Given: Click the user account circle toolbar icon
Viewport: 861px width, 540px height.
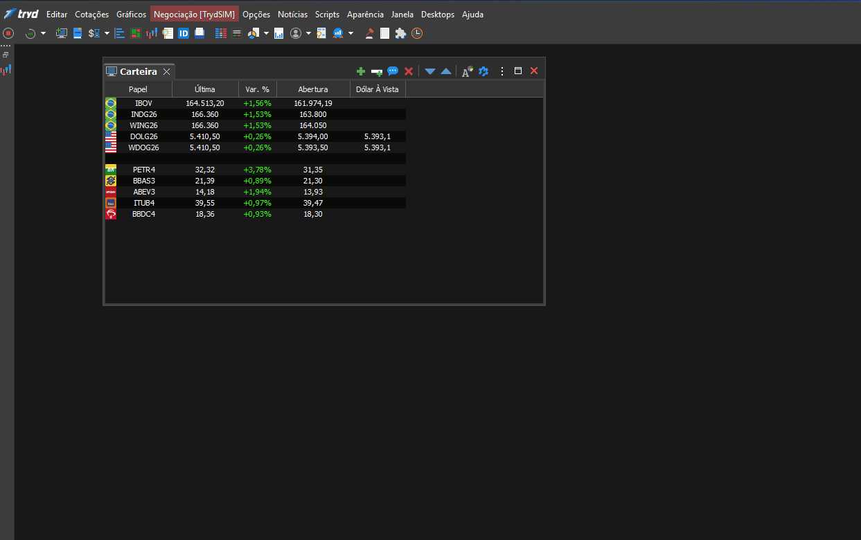Looking at the screenshot, I should pos(296,33).
